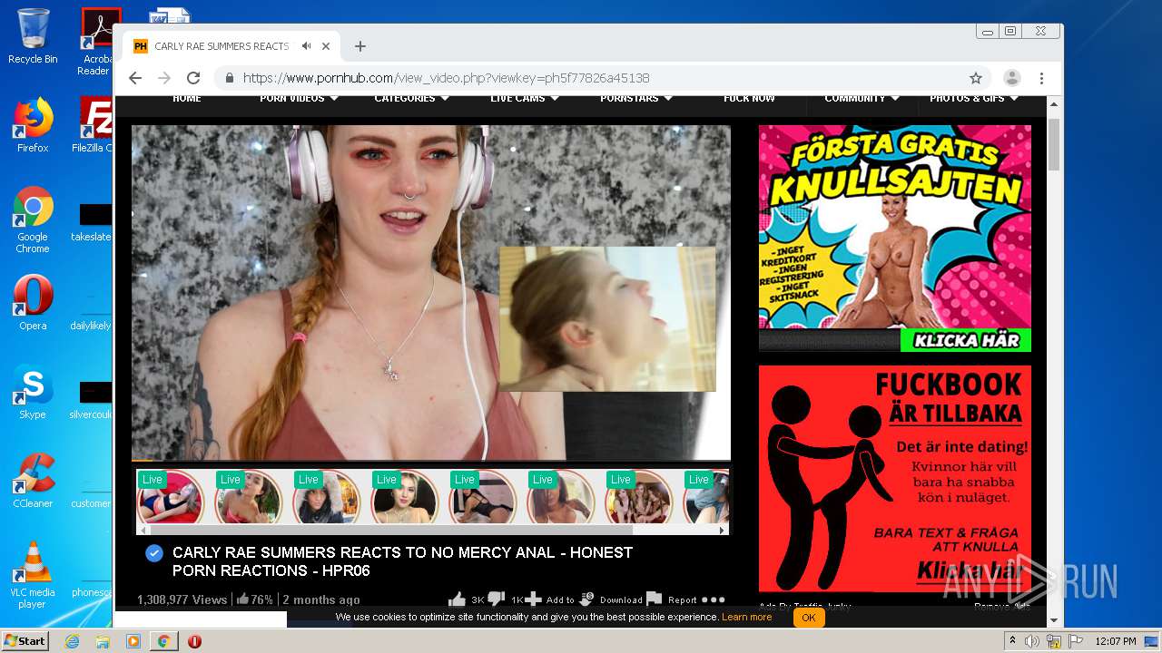
Task: Close the current browser tab
Action: 326,46
